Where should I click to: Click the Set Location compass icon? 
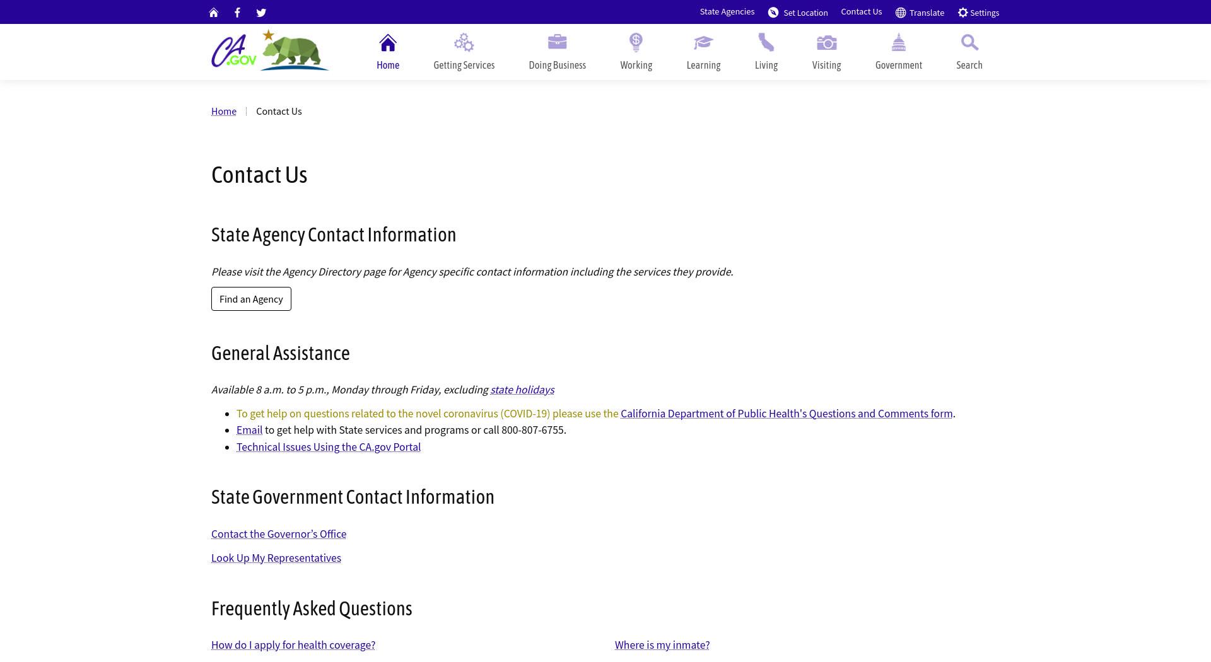pos(773,13)
